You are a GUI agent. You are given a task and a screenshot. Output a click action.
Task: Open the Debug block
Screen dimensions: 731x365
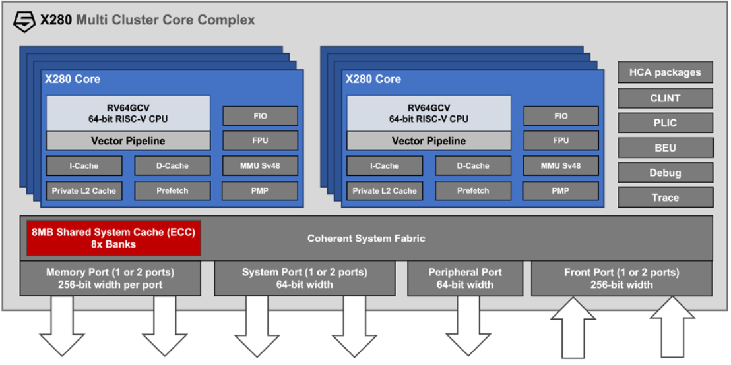point(665,173)
